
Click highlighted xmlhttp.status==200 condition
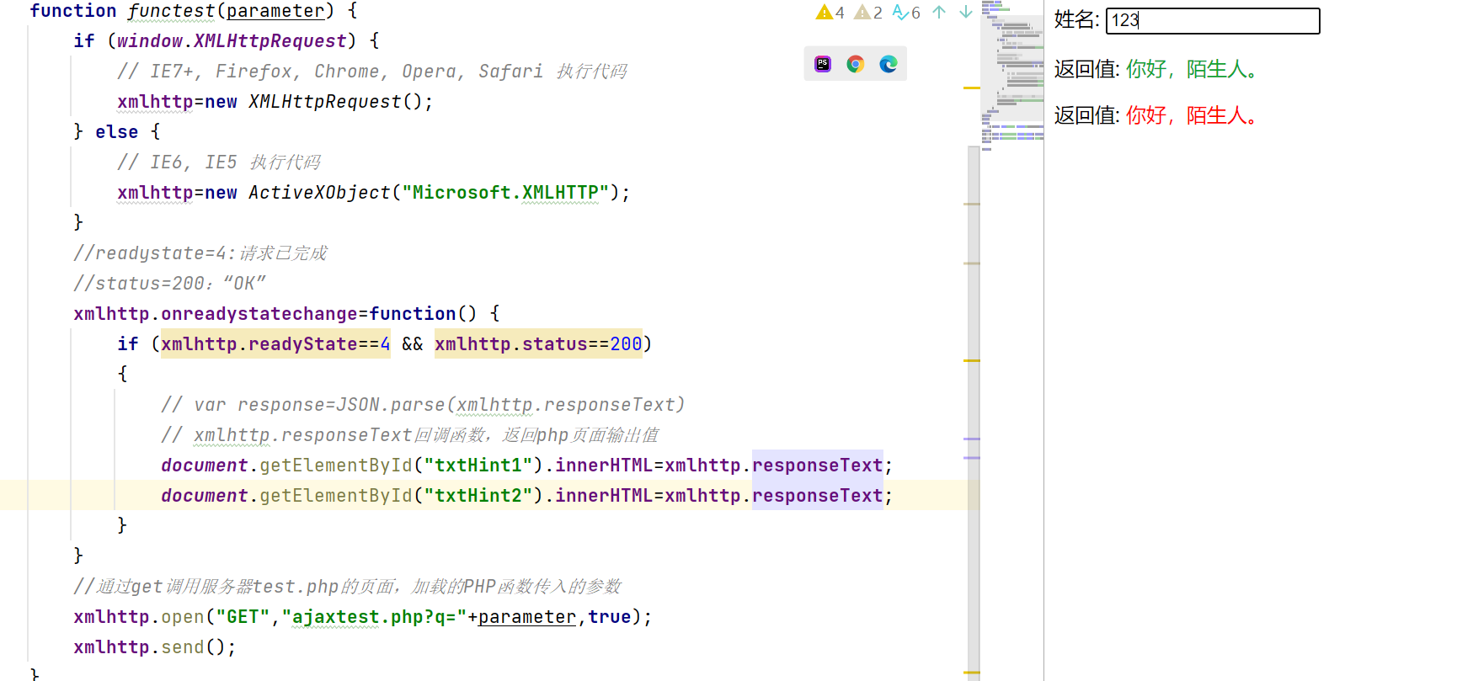point(538,344)
